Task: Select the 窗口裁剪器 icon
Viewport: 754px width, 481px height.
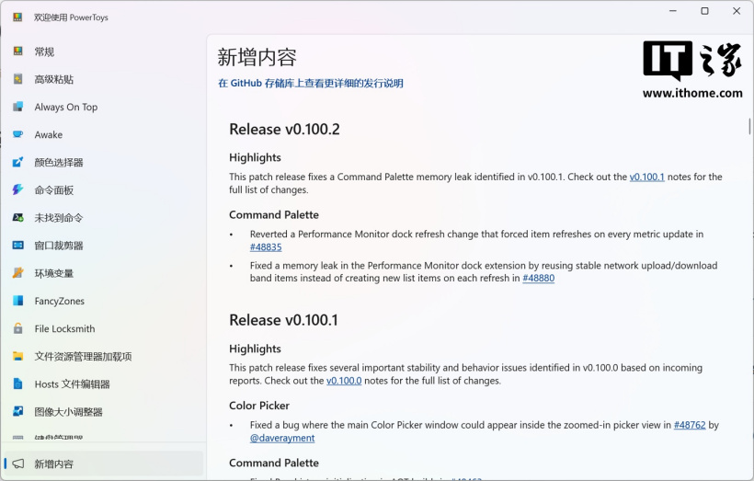Action: [17, 246]
